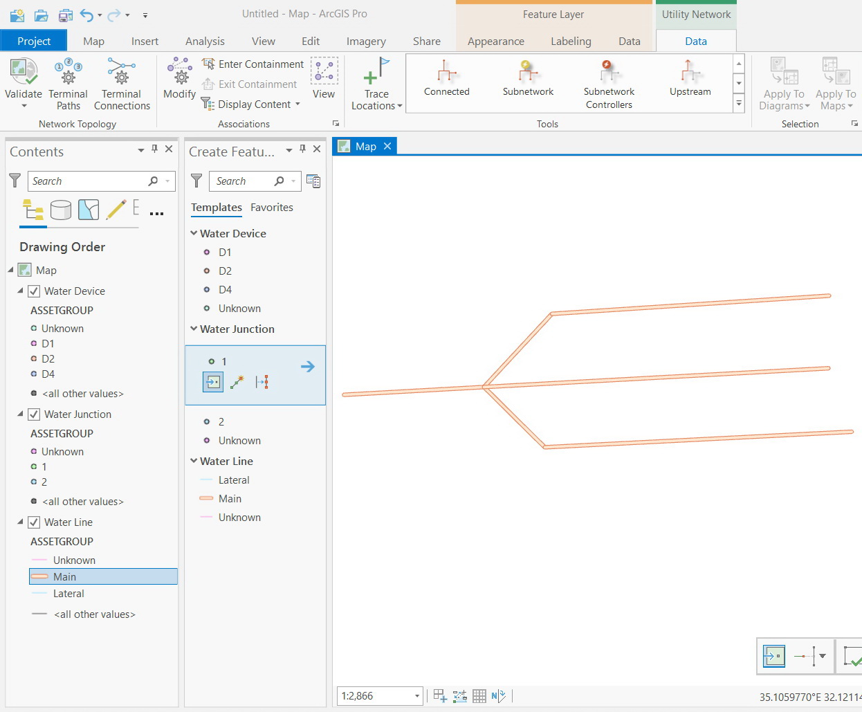Viewport: 862px width, 712px height.
Task: Pin the Contents pane
Action: pos(154,149)
